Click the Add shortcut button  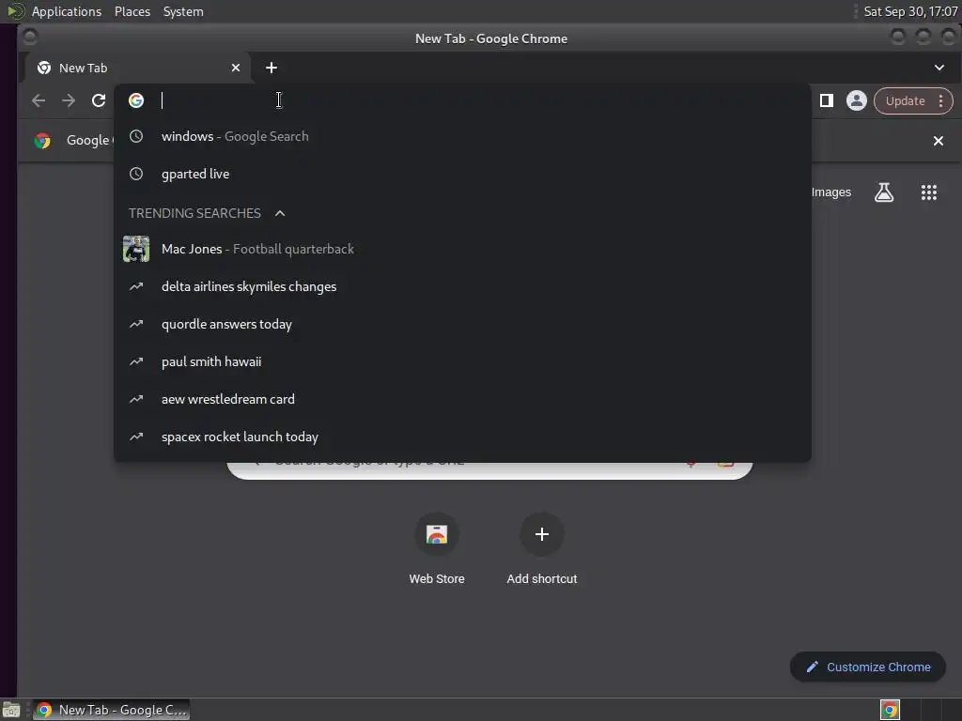point(542,548)
